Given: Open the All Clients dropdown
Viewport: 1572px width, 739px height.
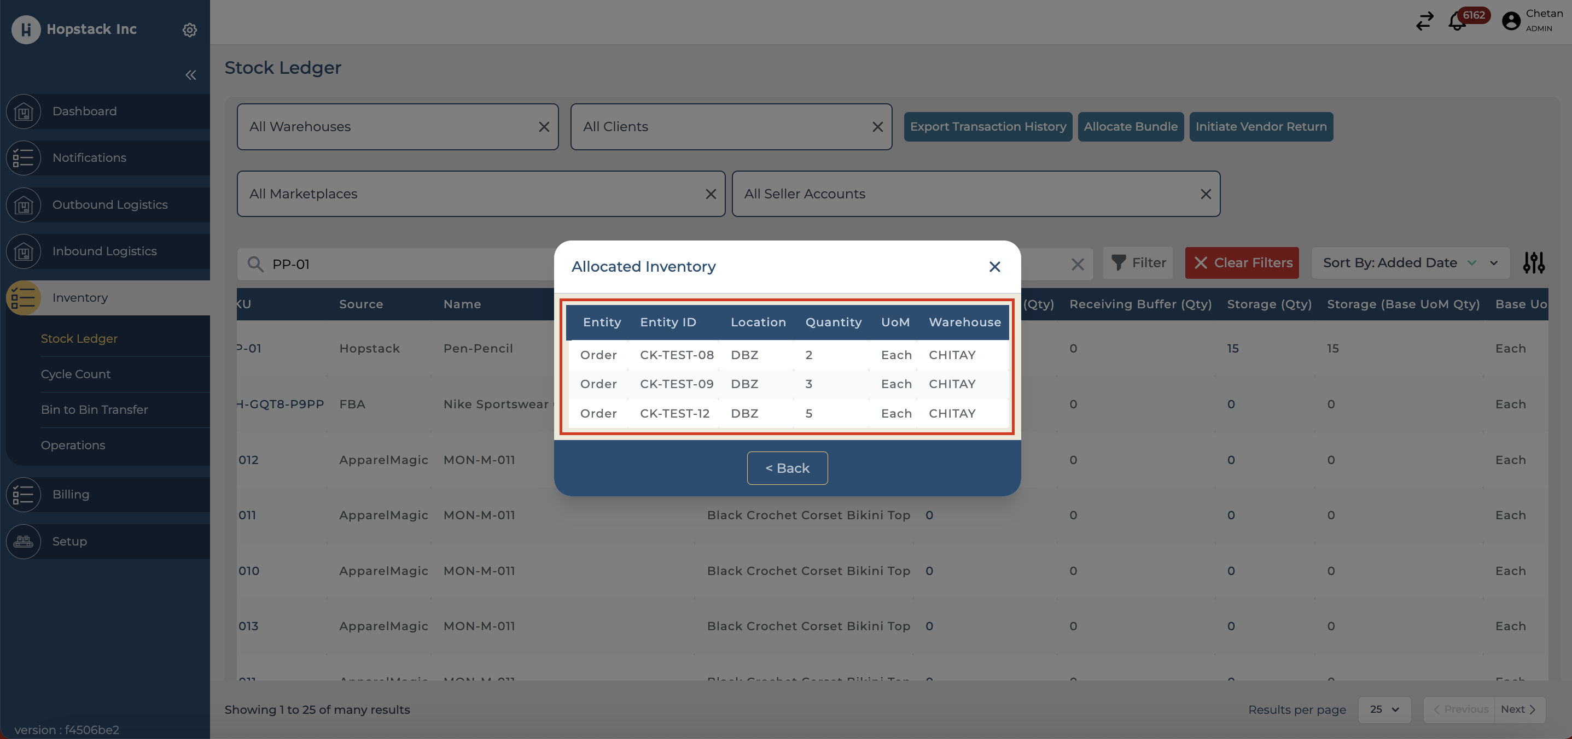Looking at the screenshot, I should tap(720, 127).
